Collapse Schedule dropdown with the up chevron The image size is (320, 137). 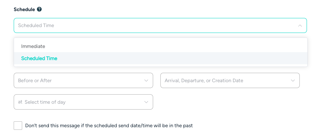click(x=300, y=25)
